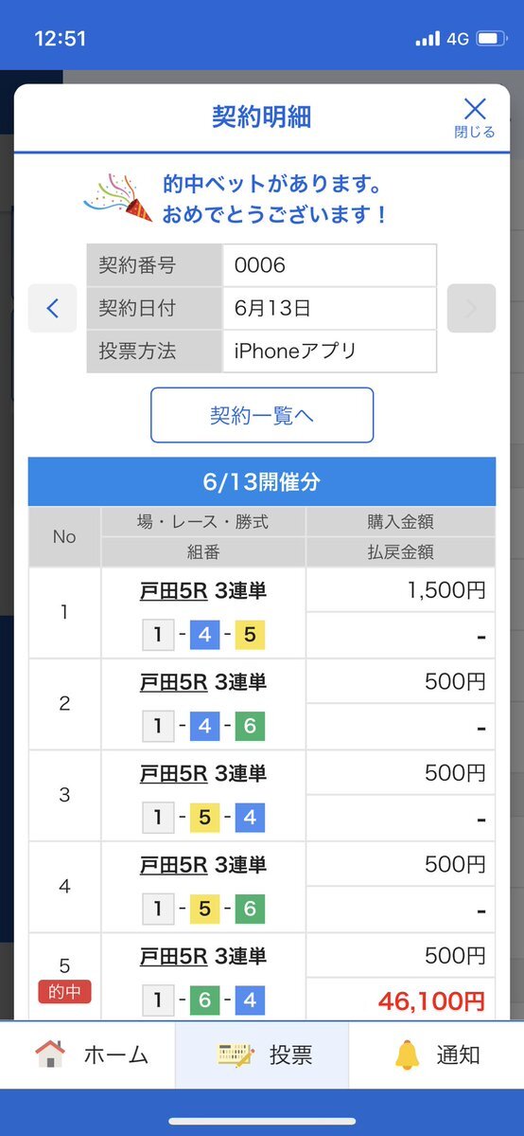
Task: Tap the 6/13開催分 blue header
Action: [x=262, y=482]
